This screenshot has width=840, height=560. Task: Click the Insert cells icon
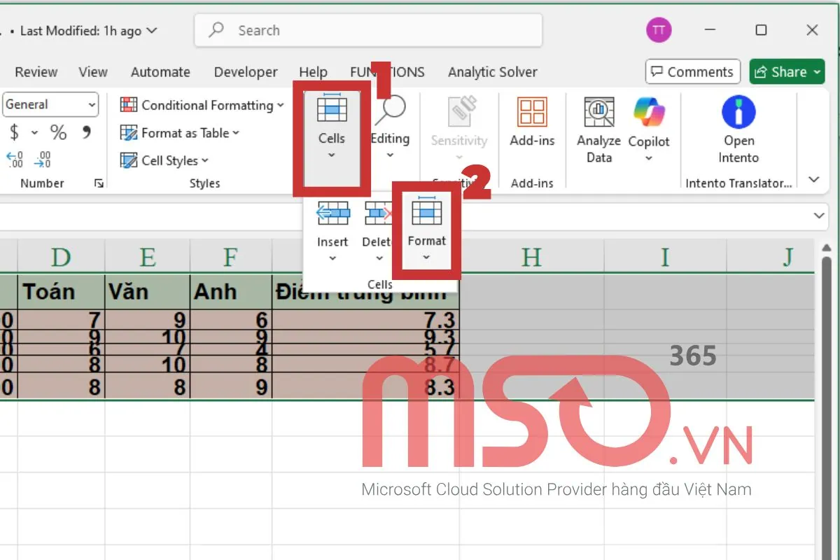pyautogui.click(x=332, y=213)
